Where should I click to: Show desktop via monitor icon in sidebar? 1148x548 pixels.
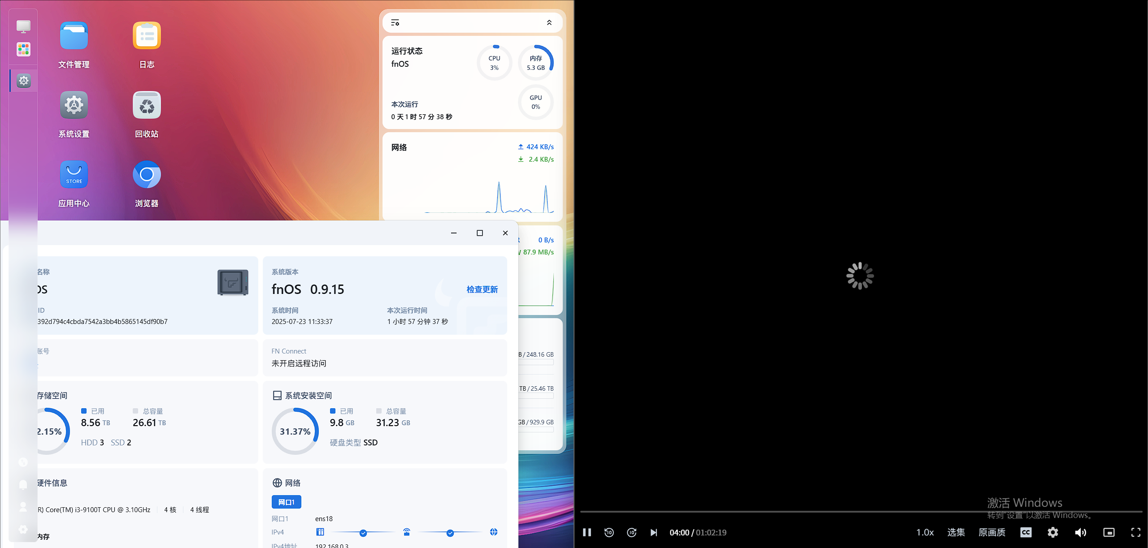point(23,26)
